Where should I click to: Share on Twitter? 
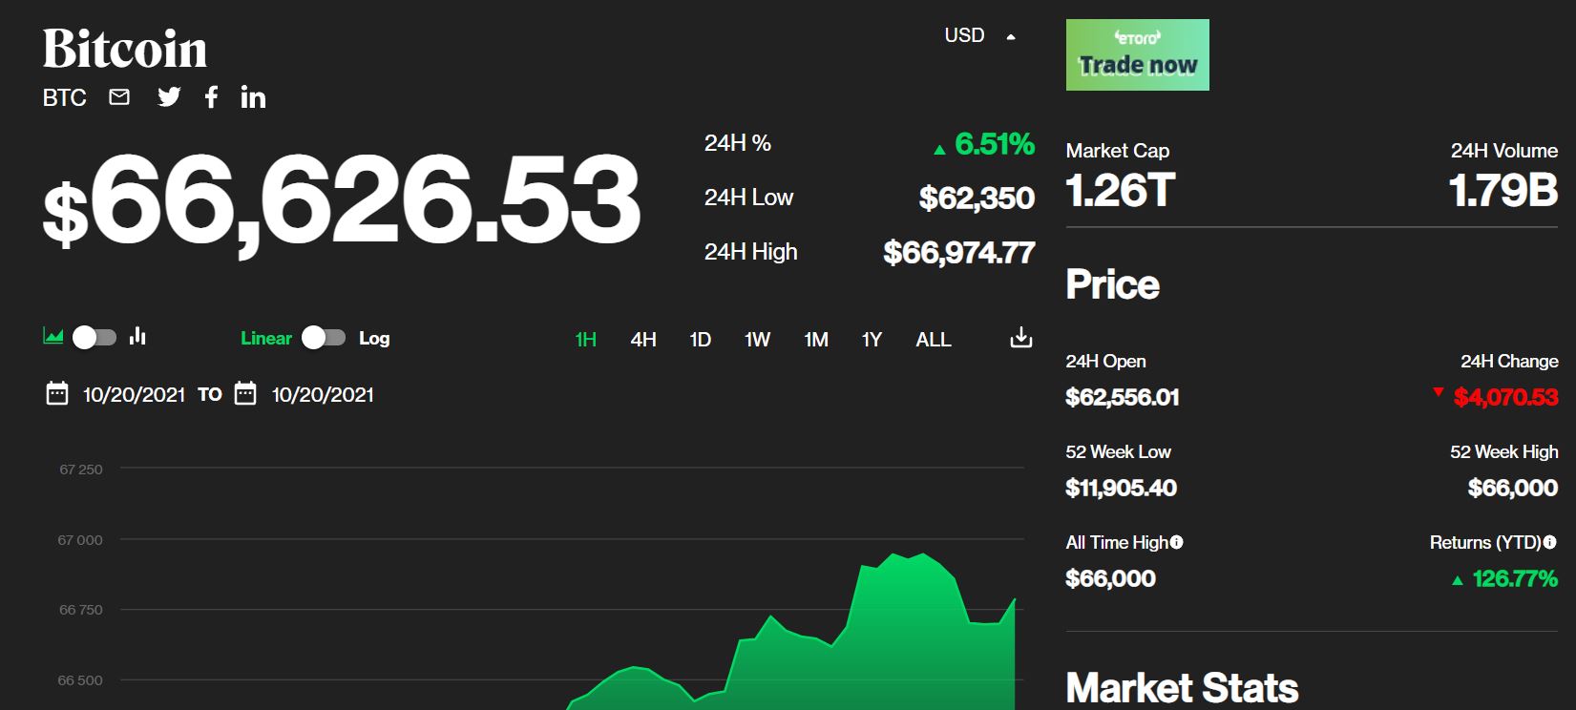point(169,97)
